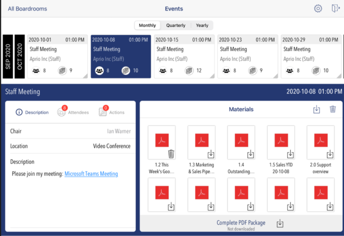This screenshot has height=236, width=344.
Task: Download all files via the Materials download icon
Action: [316, 109]
